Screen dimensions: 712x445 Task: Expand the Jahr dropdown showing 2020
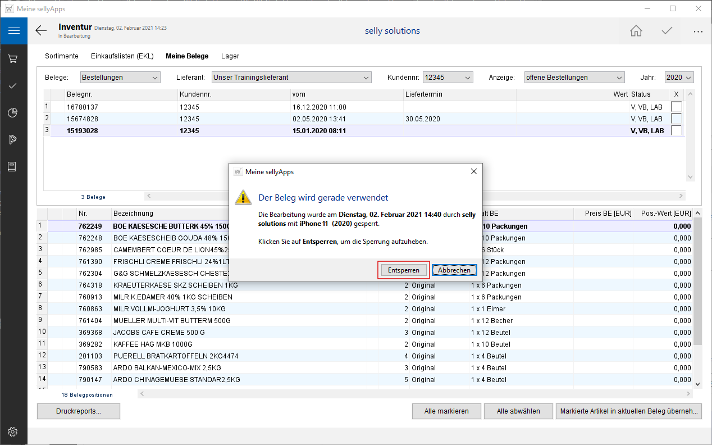point(679,78)
